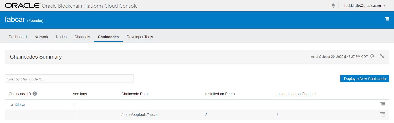The height and width of the screenshot is (123, 394).
Task: Focus the Filter by Chaincode ID field
Action: coord(69,79)
